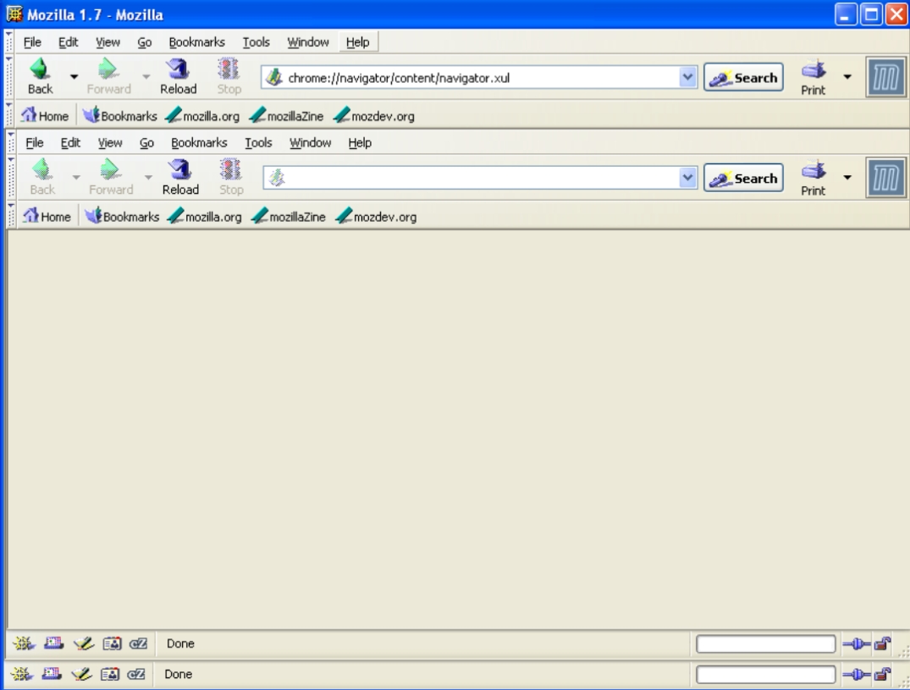
Task: Collapse the outer menu bar using its grippy
Action: (8, 41)
